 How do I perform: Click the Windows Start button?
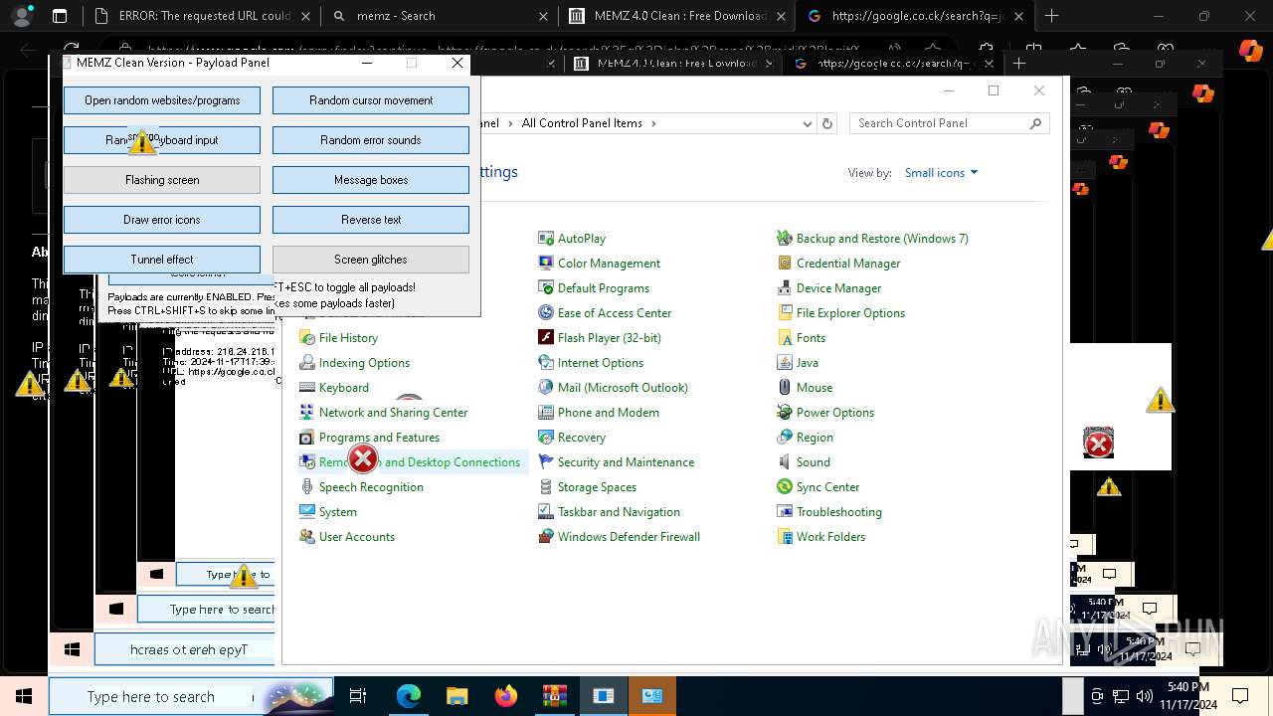[x=24, y=696]
